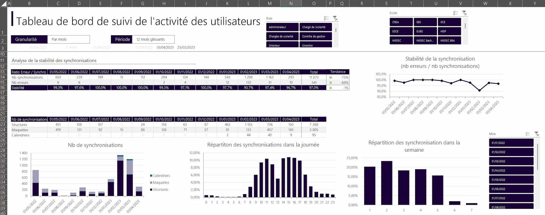Screen dimensions: 545x215
Task: Pick 01/05/2022 in the Mois slicer
Action: tap(511, 180)
